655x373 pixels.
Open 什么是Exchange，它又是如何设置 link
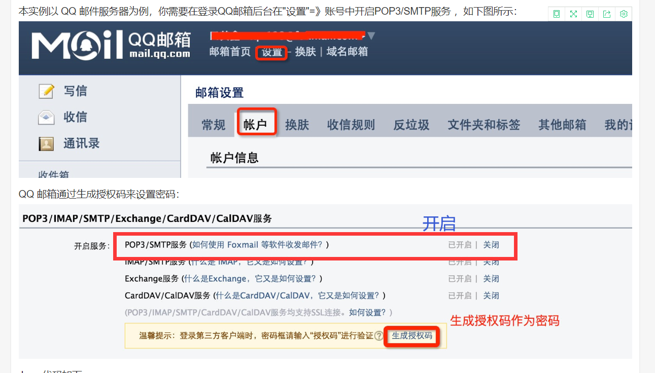251,279
